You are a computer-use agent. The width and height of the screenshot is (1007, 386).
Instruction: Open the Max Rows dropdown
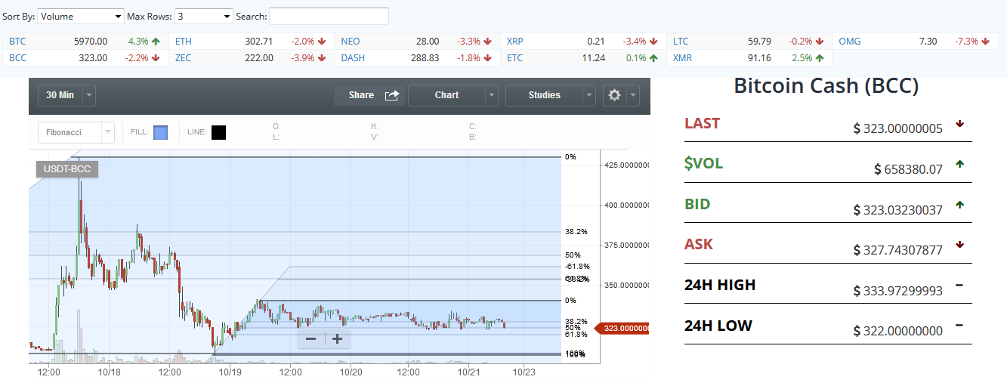204,16
